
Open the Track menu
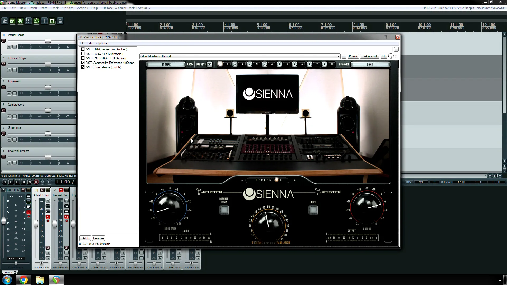55,8
